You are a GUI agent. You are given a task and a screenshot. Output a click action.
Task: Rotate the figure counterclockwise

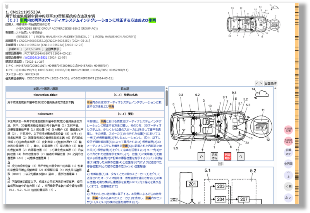click(201, 156)
